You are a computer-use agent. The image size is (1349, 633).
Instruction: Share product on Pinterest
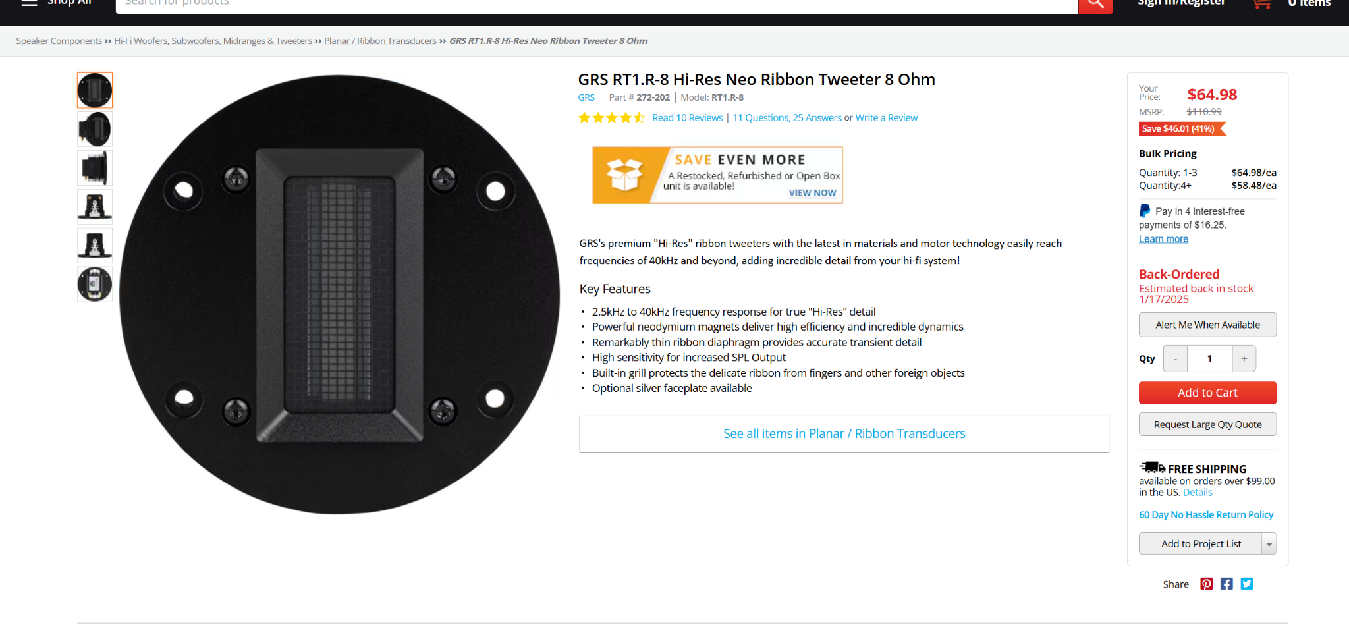(x=1206, y=584)
